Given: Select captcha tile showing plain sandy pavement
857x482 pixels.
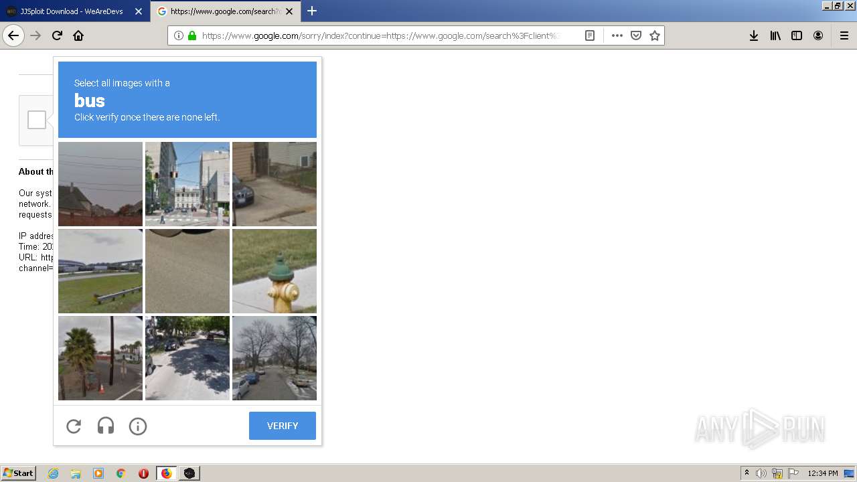Looking at the screenshot, I should [187, 271].
